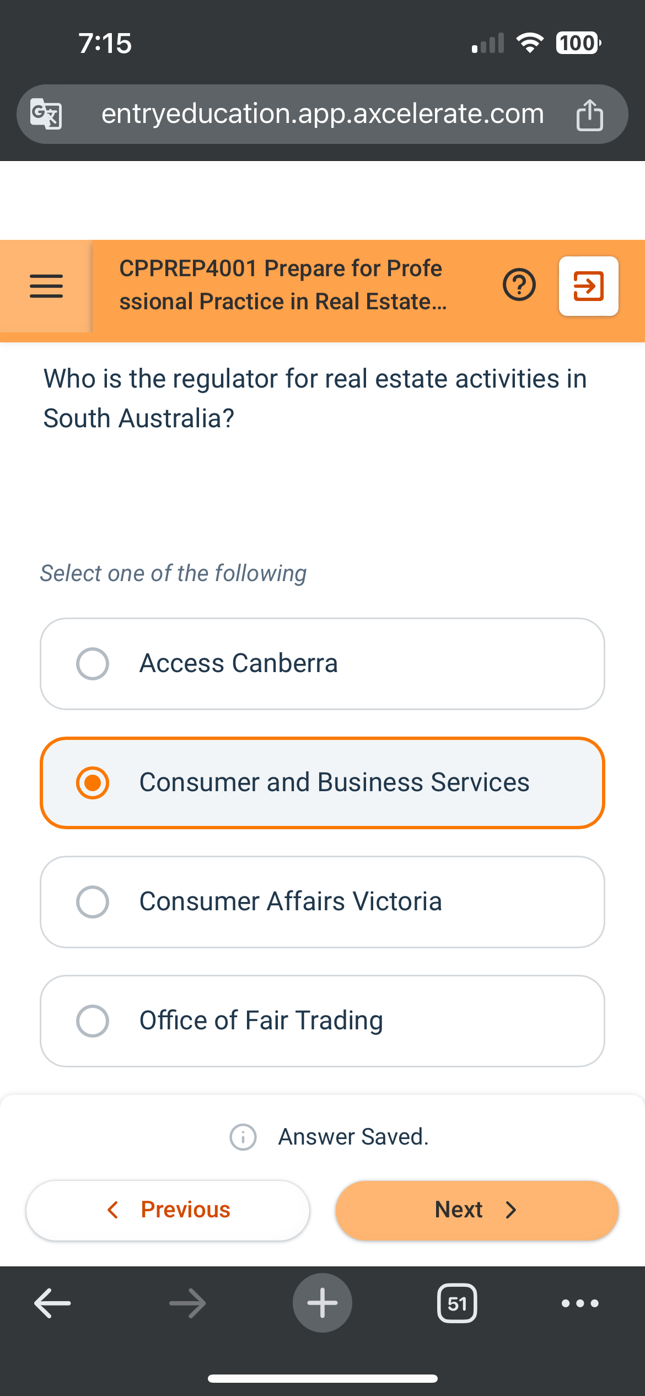Select the Consumer Affairs Victoria option
Image resolution: width=645 pixels, height=1396 pixels.
point(322,901)
